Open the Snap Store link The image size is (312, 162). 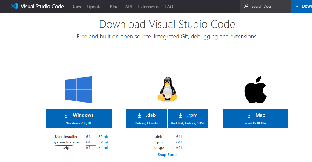click(167, 155)
